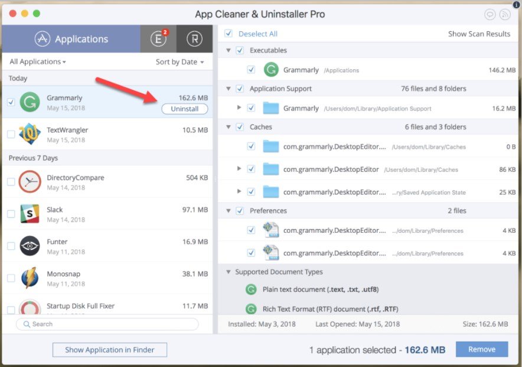The height and width of the screenshot is (367, 522).
Task: Click the 'Last Opened: May 15, 2018' text
Action: (357, 324)
